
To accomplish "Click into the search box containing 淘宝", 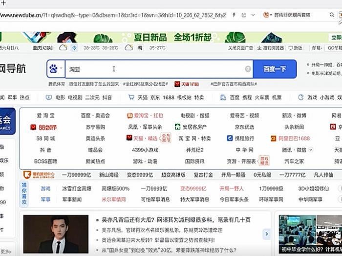I will [x=156, y=69].
